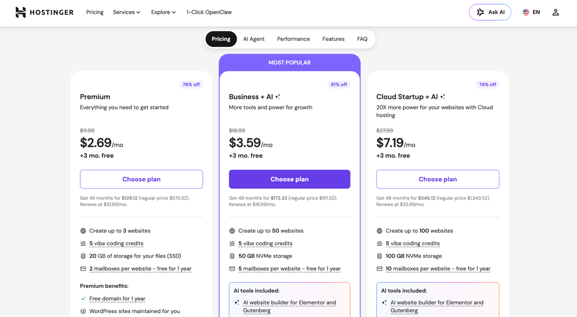Screen dimensions: 577x317
Task: Click Premium plan heading text
Action: pyautogui.click(x=95, y=97)
